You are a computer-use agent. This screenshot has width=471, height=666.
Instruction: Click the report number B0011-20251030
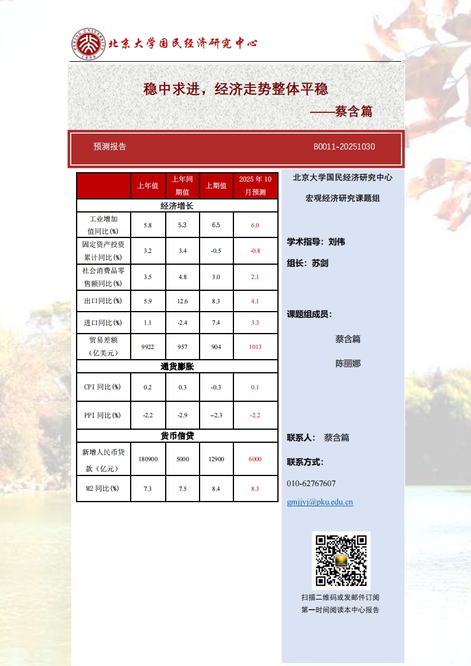point(344,147)
